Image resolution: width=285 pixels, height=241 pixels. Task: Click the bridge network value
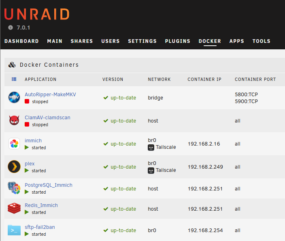coord(155,98)
